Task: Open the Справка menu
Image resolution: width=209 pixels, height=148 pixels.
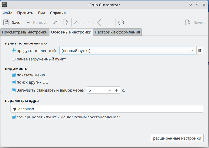Action: [x=58, y=13]
